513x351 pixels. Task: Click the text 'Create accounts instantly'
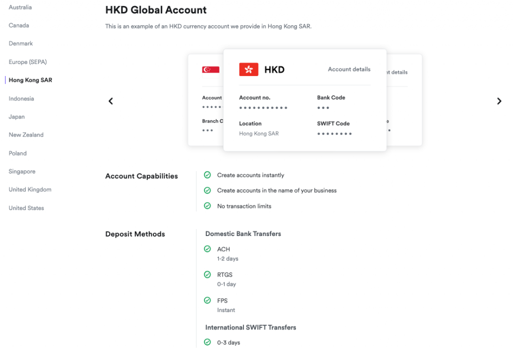point(250,175)
